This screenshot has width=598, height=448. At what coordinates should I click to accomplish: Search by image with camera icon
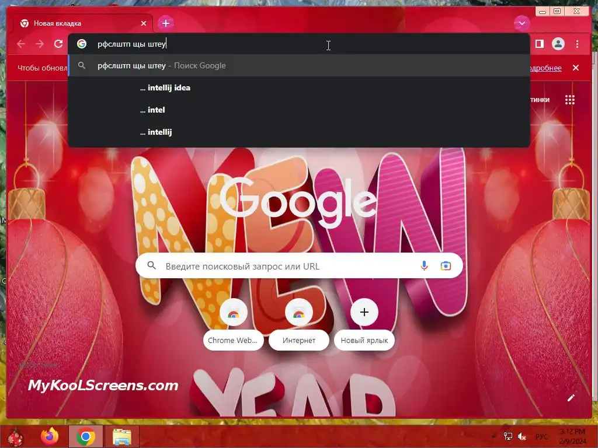point(446,265)
